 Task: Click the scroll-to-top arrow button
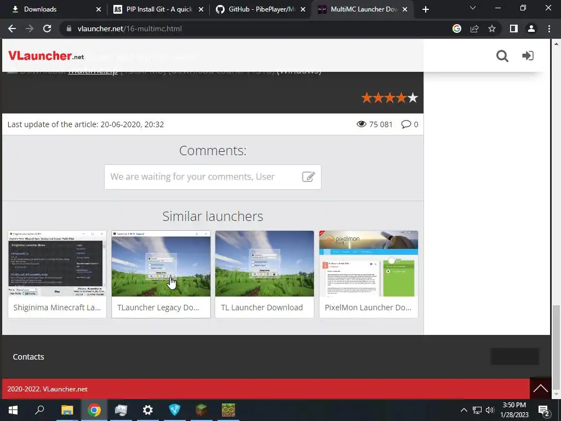540,388
